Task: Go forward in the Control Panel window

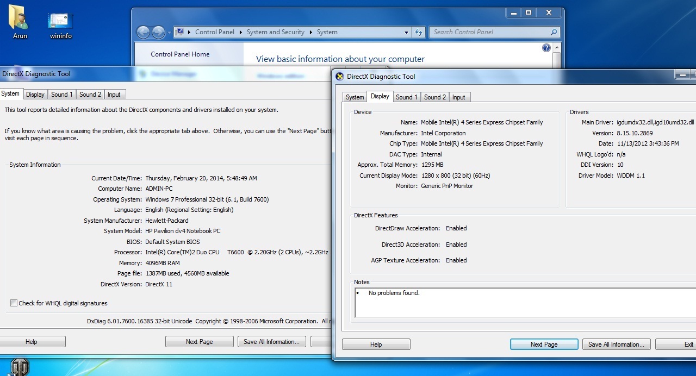Action: tap(158, 32)
